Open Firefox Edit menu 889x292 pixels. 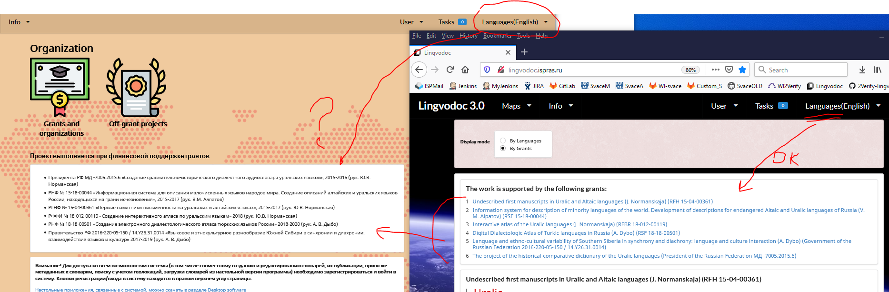pyautogui.click(x=431, y=36)
